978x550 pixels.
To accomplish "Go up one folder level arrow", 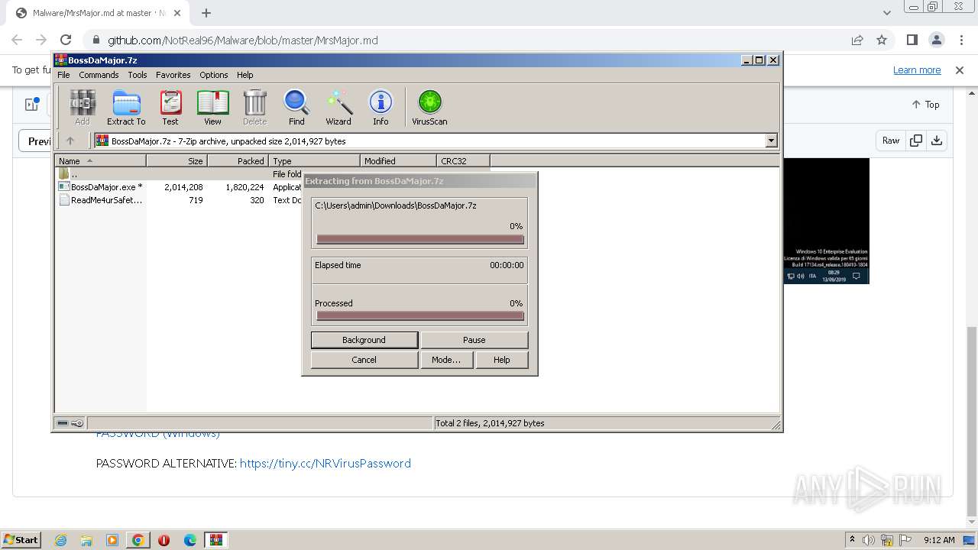I will 70,141.
